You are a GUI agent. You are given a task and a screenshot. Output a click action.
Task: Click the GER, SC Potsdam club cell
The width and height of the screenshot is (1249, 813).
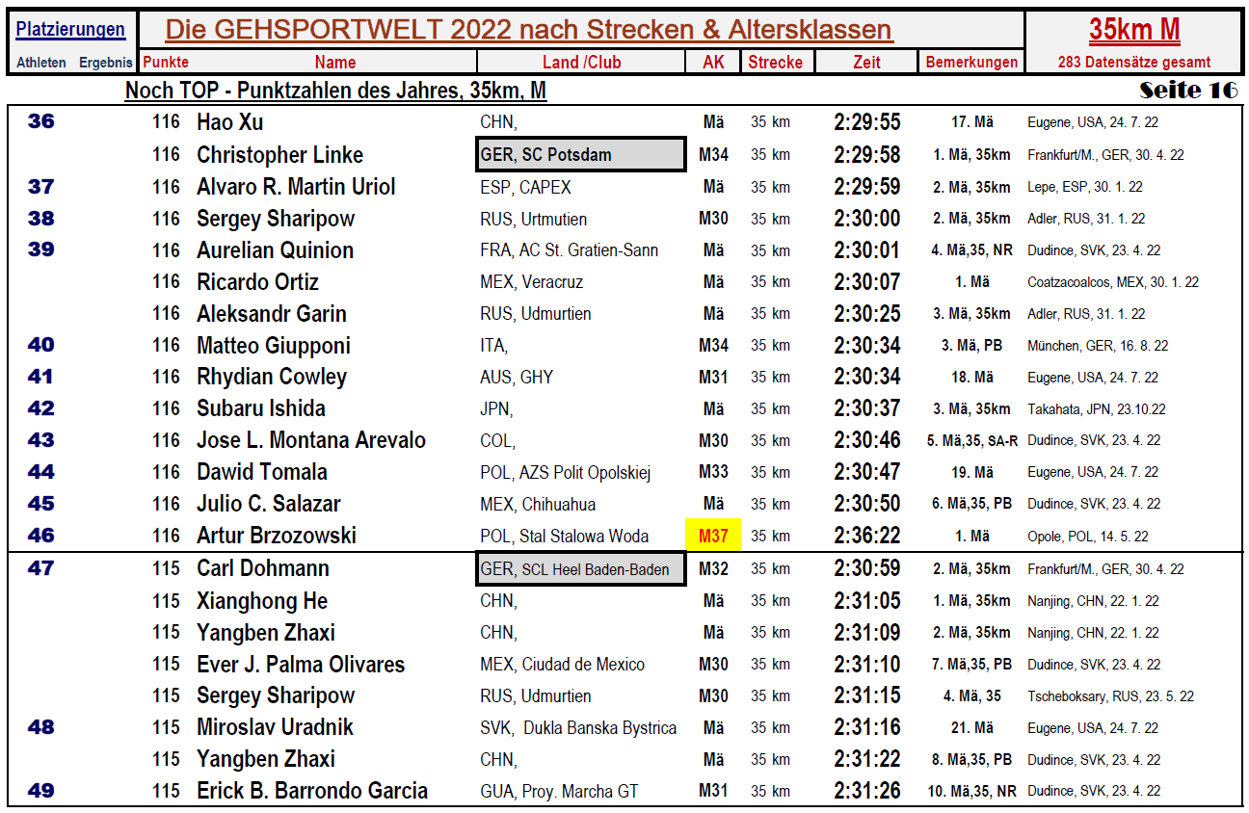[581, 154]
